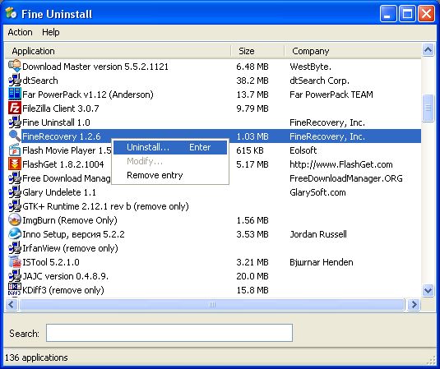Sort by the Application column header

tap(118, 51)
